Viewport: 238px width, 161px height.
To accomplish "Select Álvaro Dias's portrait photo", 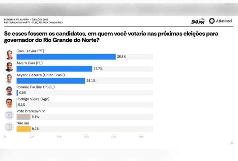I will click(9, 67).
